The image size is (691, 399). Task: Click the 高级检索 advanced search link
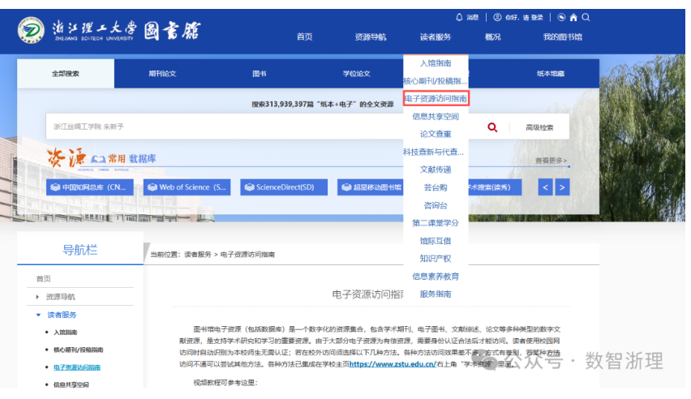(539, 127)
